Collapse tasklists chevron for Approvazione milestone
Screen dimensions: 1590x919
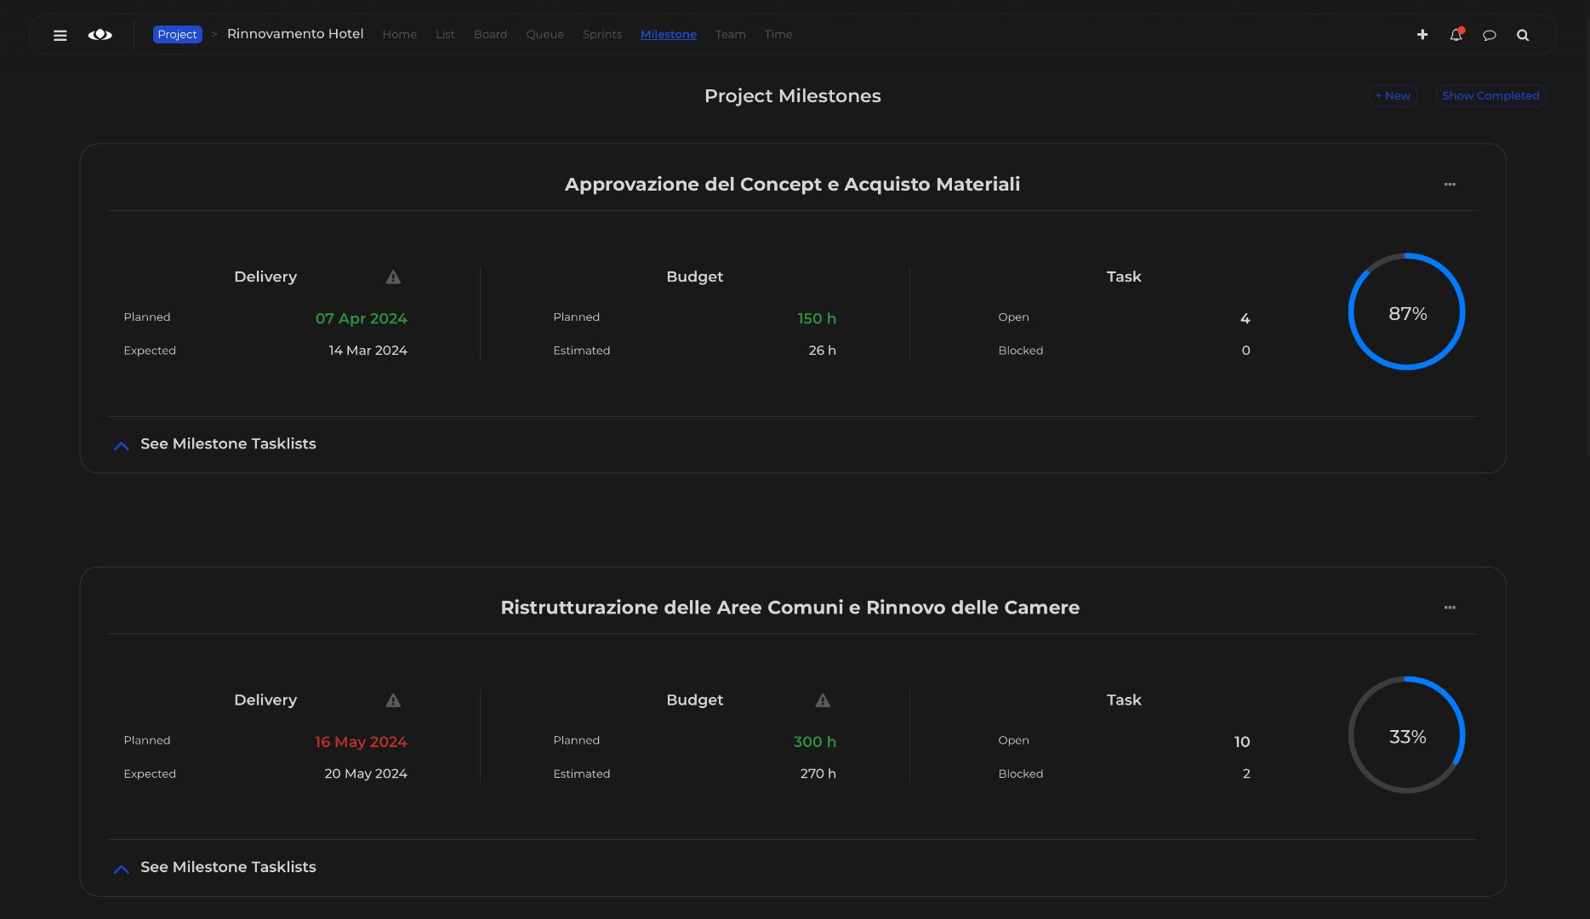(x=122, y=445)
